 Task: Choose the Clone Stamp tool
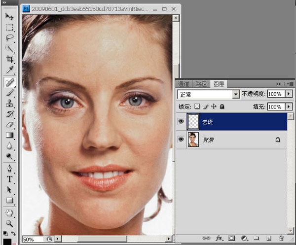click(x=9, y=103)
